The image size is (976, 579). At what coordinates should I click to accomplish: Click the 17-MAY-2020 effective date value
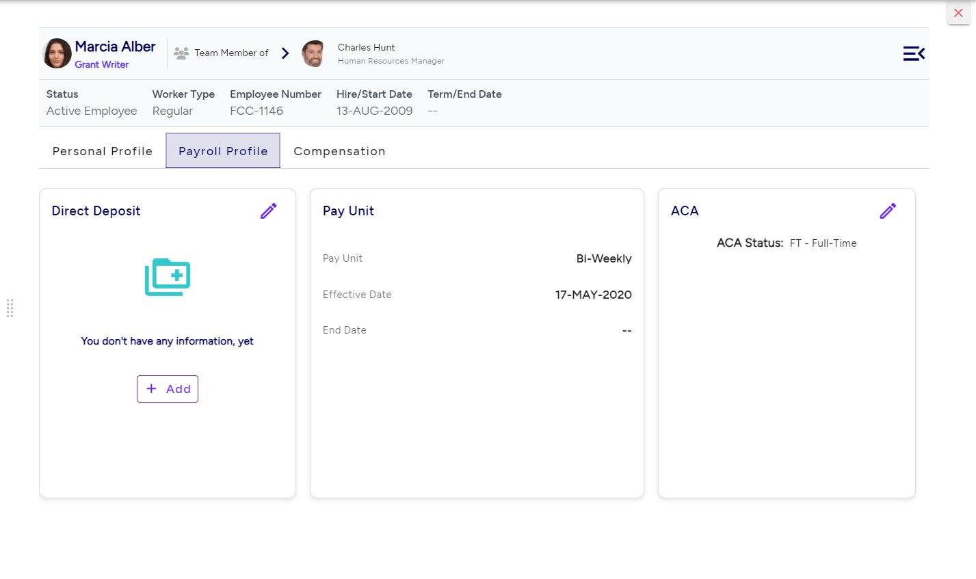coord(593,295)
